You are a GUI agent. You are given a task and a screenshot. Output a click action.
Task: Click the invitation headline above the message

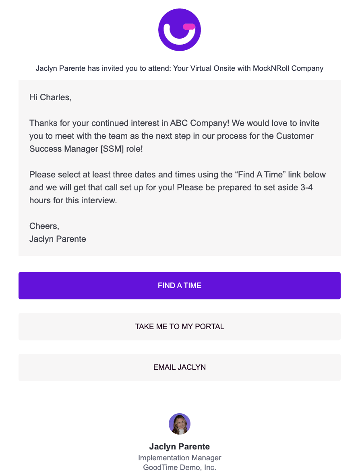pos(180,68)
